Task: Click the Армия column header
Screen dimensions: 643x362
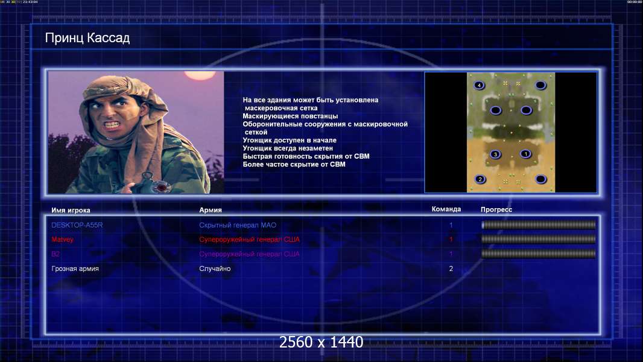Action: click(x=211, y=210)
